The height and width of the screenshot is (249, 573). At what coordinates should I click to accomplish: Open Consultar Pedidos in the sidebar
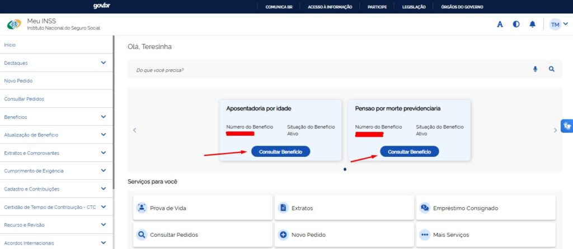coord(57,99)
